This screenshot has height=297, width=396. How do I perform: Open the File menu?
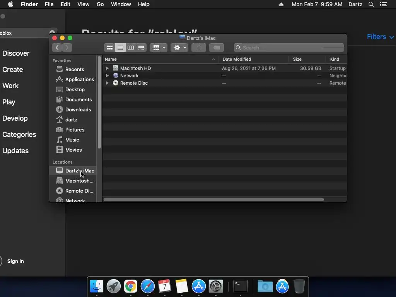pyautogui.click(x=49, y=4)
